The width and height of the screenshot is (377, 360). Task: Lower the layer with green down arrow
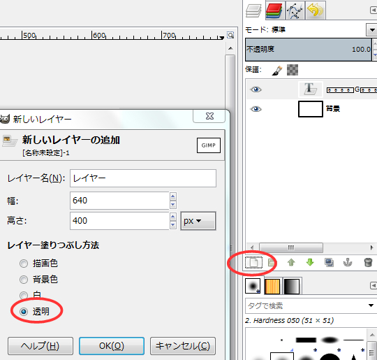pos(310,262)
